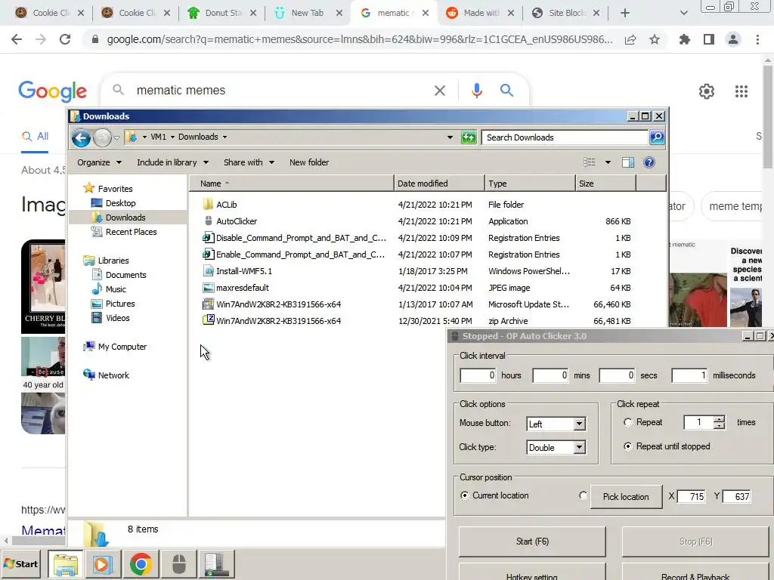Click Google search magnifier button
The image size is (774, 580).
click(506, 91)
